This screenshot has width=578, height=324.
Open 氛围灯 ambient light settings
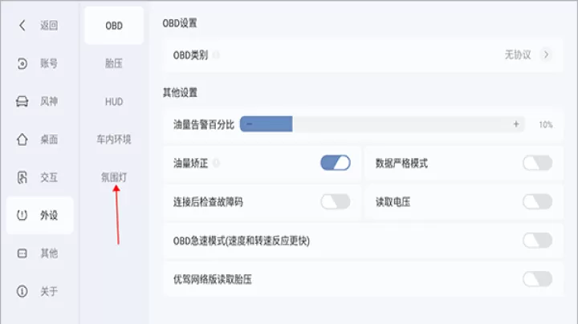pyautogui.click(x=114, y=177)
